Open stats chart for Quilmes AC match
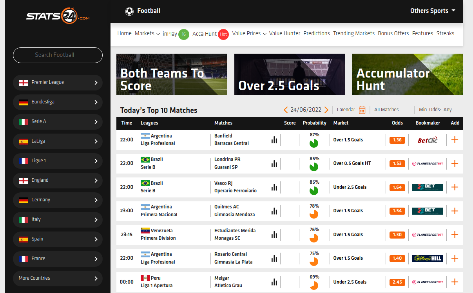 pyautogui.click(x=274, y=211)
